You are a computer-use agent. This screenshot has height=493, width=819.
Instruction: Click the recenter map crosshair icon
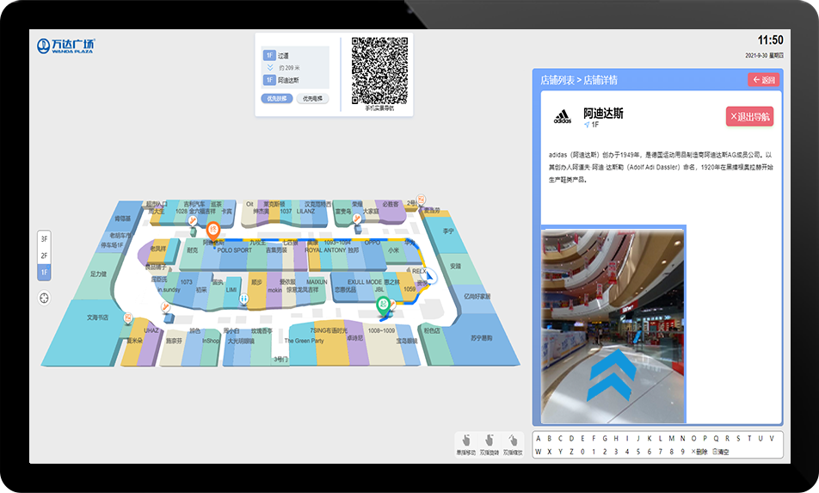pos(44,298)
